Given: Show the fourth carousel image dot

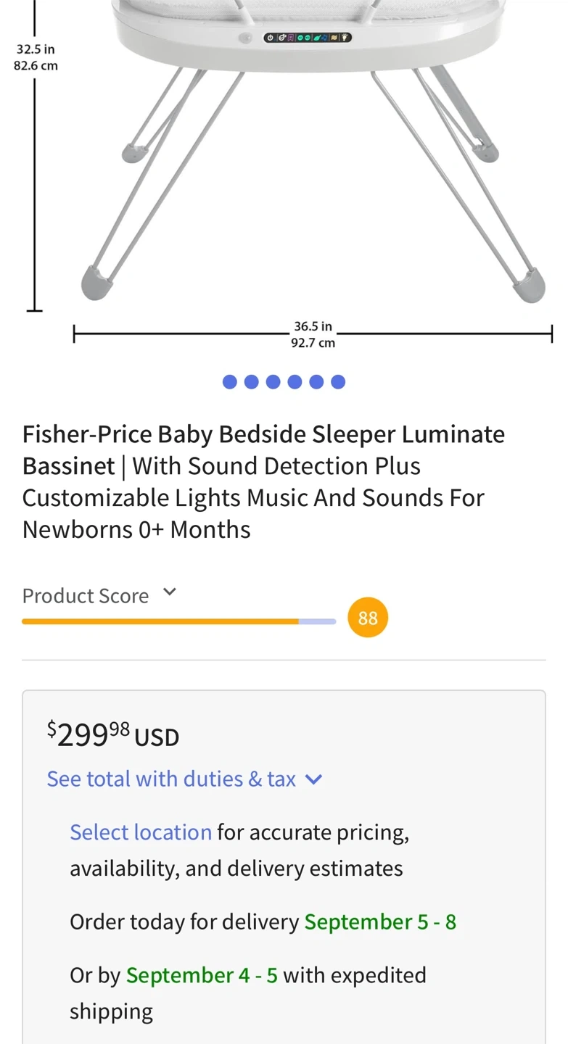Looking at the screenshot, I should 295,382.
